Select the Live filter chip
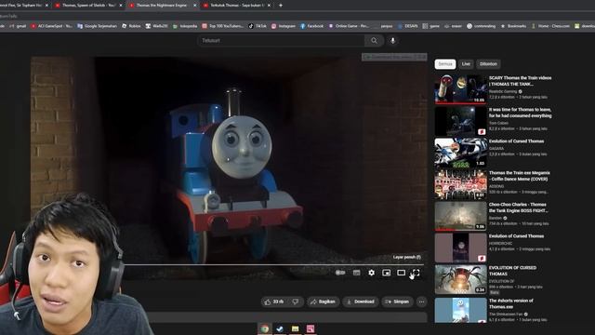Viewport: 595px width, 335px height. tap(466, 64)
